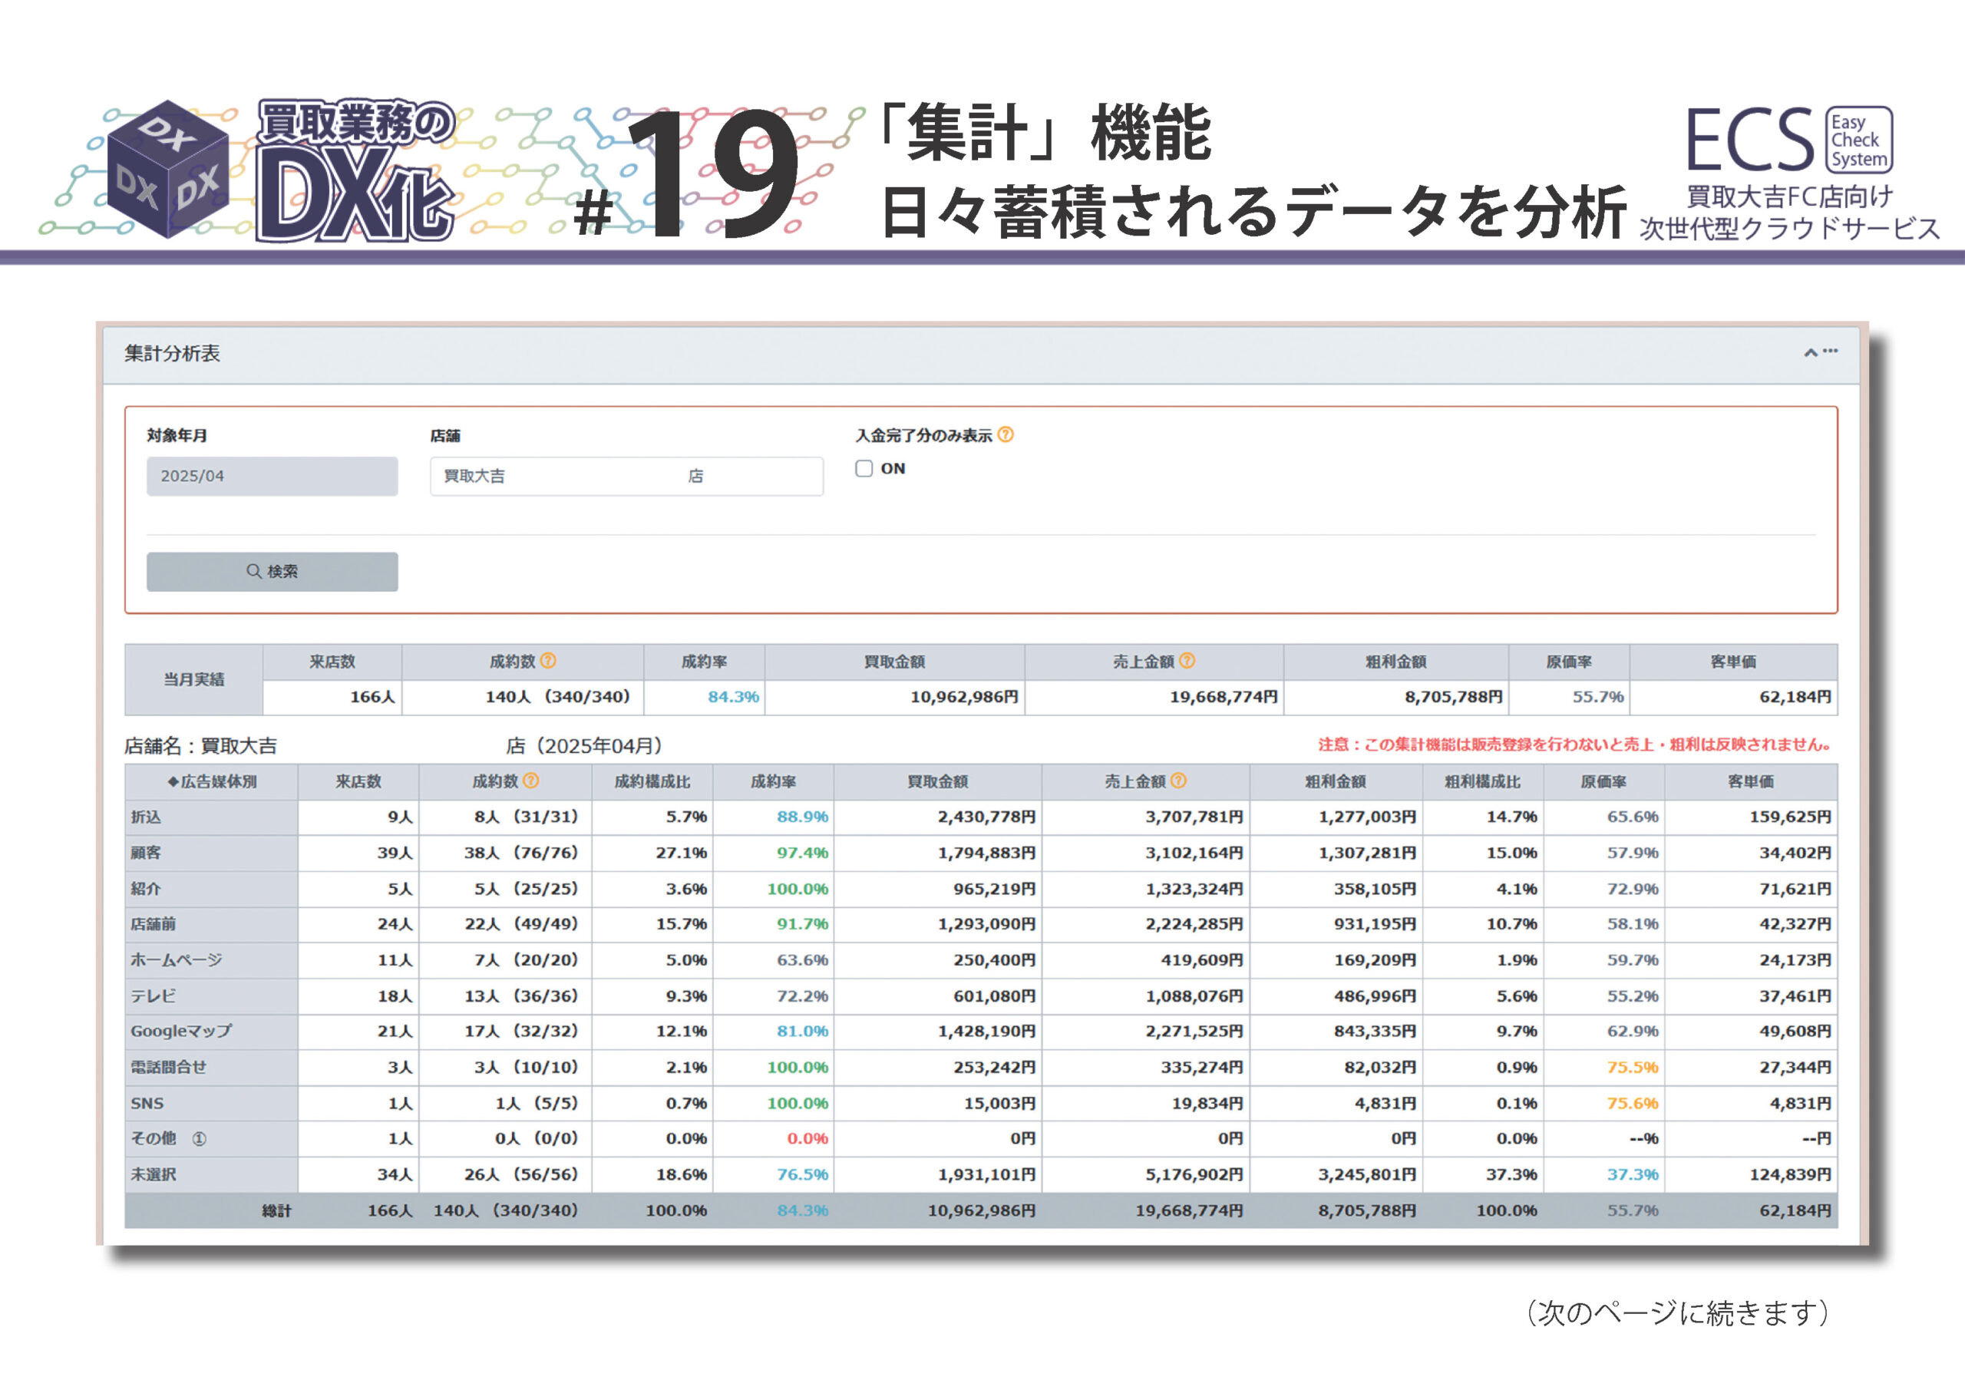Click help icon next to 売上金額 in summary header
Screen dimensions: 1965x1390
1187,661
